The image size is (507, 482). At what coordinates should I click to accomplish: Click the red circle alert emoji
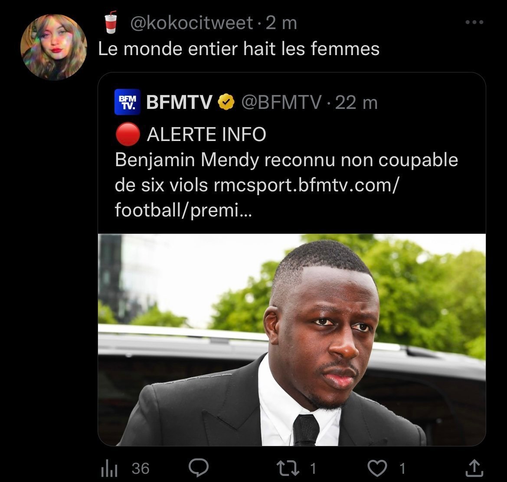[x=128, y=135]
